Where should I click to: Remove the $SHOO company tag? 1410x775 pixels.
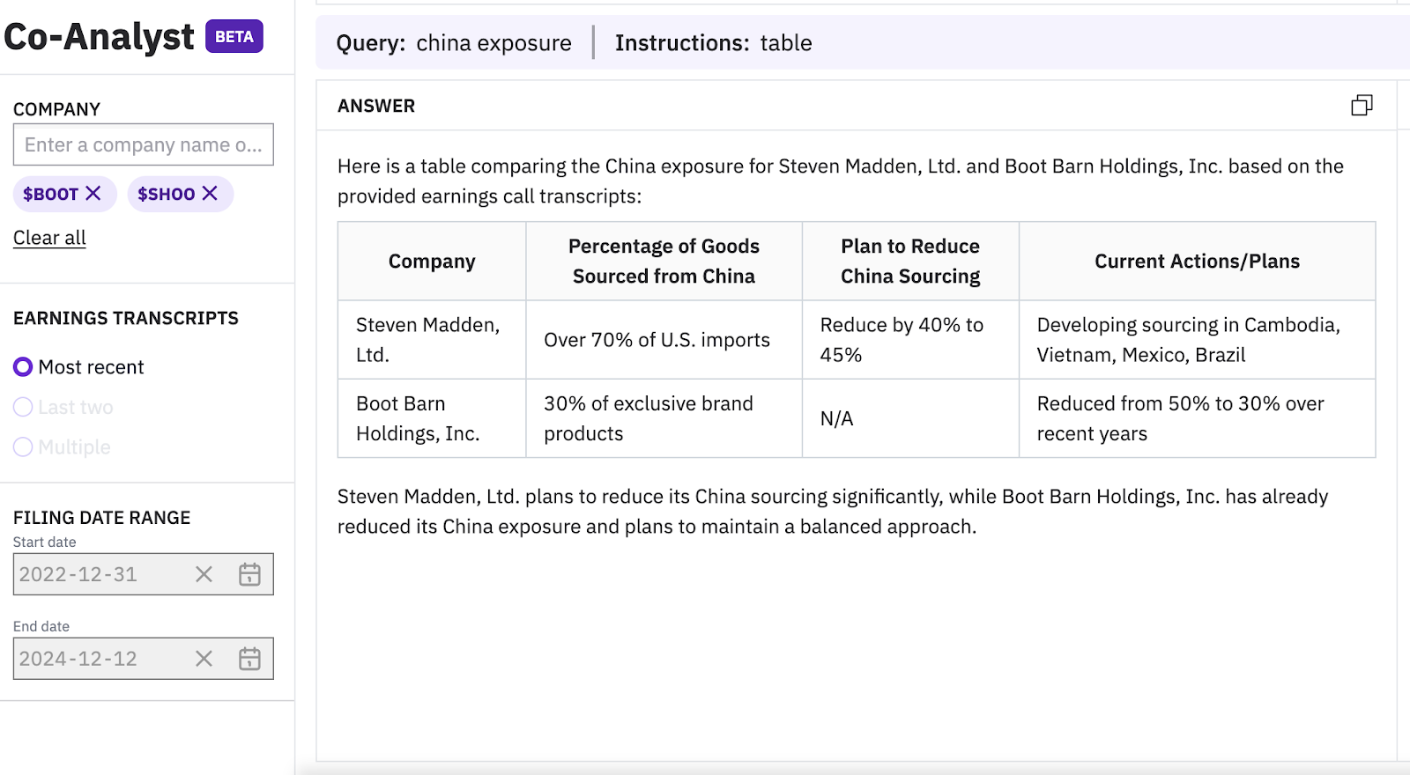(x=210, y=193)
